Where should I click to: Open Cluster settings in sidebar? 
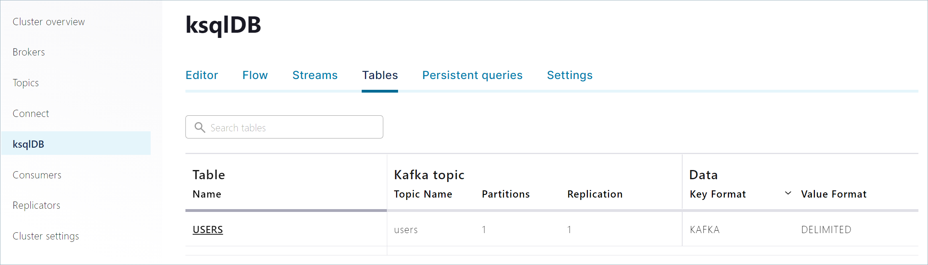(x=46, y=236)
